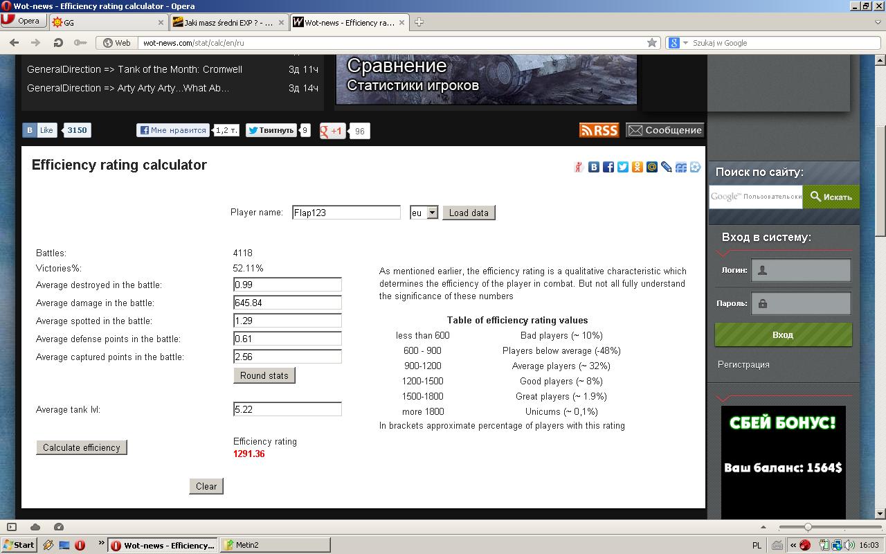Expand hidden system tray icons chevron

pyautogui.click(x=793, y=545)
